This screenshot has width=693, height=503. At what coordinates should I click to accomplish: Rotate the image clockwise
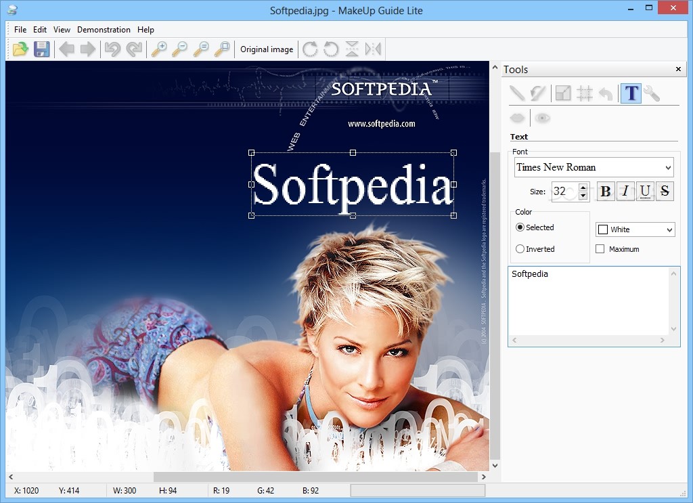[x=310, y=49]
